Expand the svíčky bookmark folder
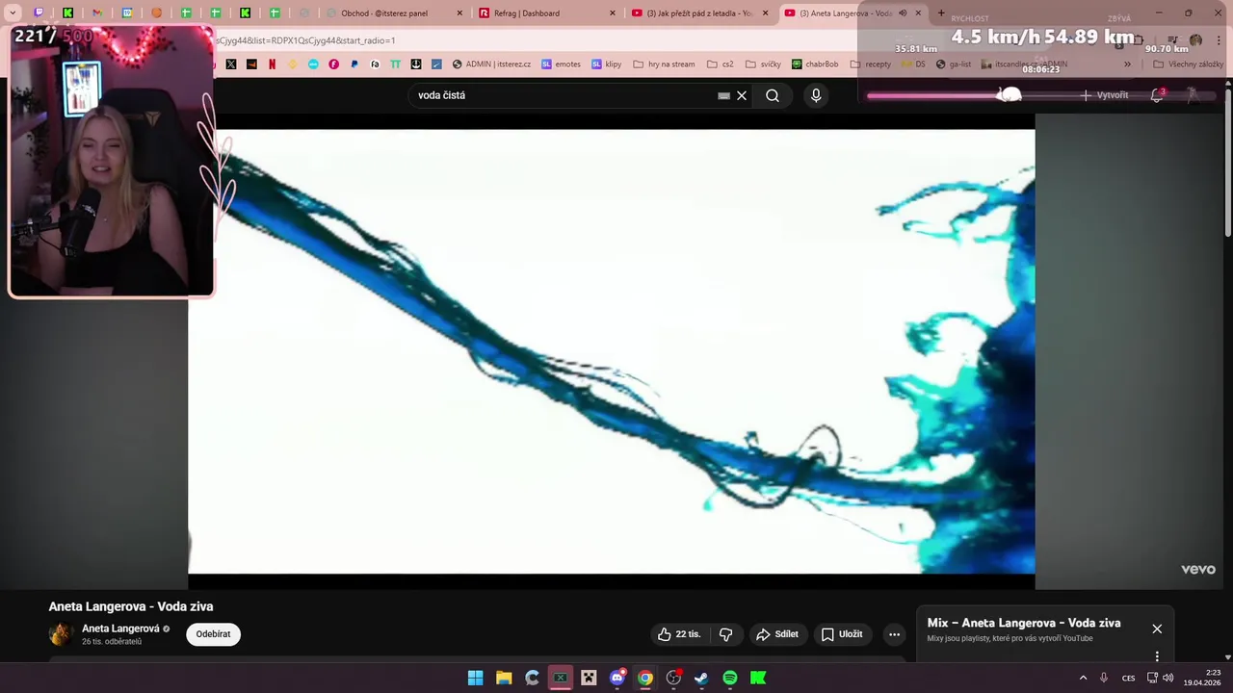The height and width of the screenshot is (693, 1233). click(762, 64)
